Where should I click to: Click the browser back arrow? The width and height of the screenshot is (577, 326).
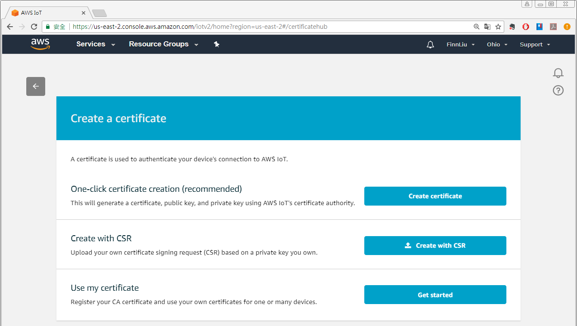10,27
